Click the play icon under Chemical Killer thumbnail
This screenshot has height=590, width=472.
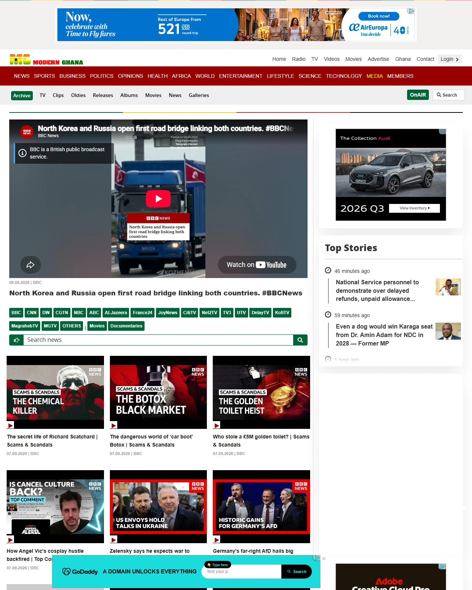[11, 426]
